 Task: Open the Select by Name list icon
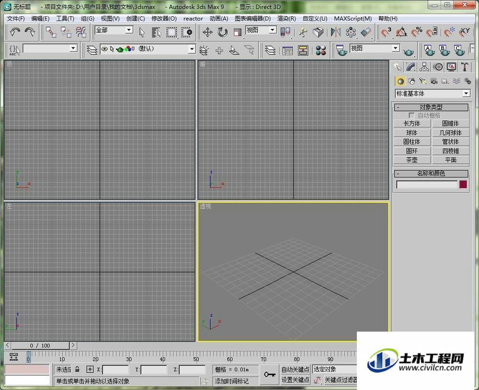point(157,33)
